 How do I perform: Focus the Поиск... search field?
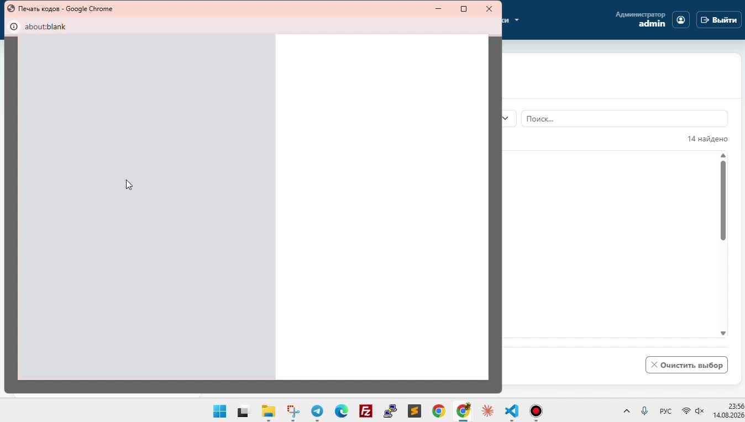625,119
